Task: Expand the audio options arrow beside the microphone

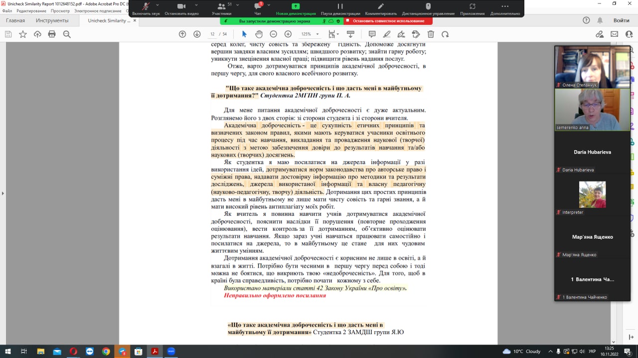Action: click(158, 5)
